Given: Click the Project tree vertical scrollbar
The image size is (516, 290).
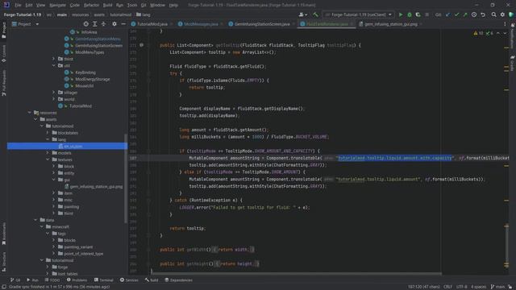Looking at the screenshot, I should (126, 179).
